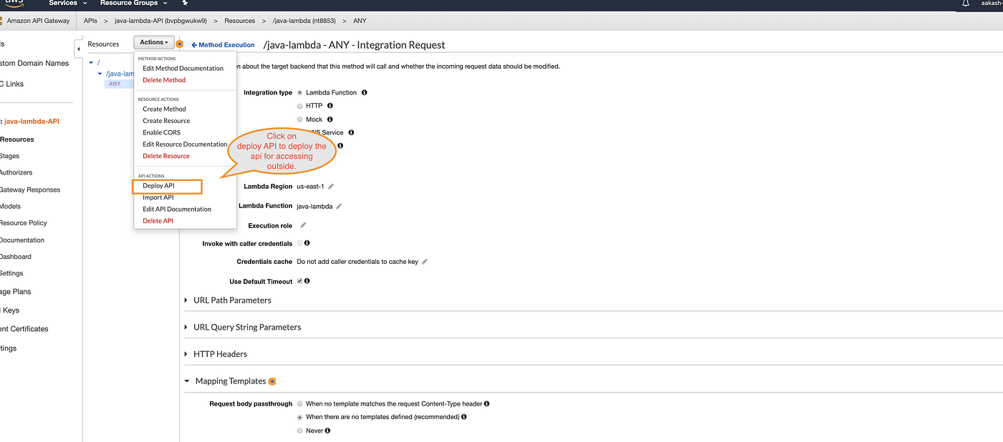Edit the Lambda Region value
Viewport: 1003px width, 442px height.
click(330, 186)
